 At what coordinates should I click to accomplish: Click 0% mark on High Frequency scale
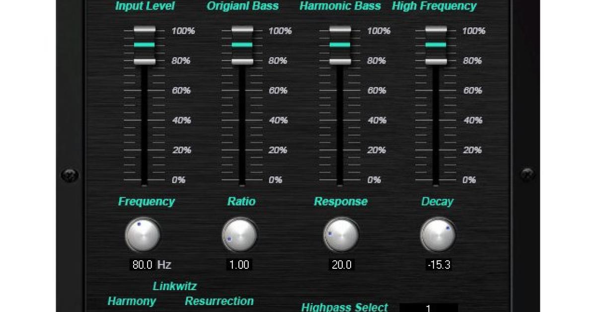[x=469, y=180]
